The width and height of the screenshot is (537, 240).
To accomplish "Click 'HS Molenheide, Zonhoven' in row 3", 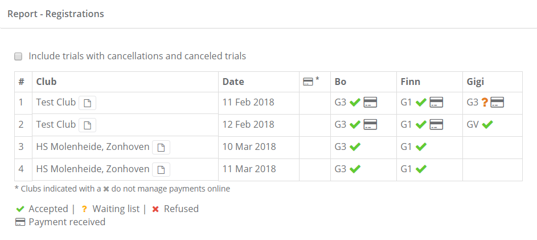I will (x=93, y=147).
